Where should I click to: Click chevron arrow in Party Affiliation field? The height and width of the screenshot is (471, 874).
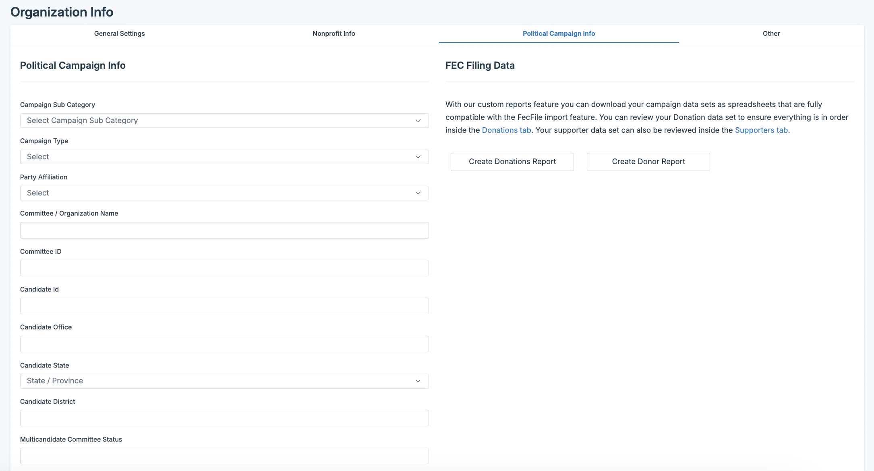click(x=418, y=193)
